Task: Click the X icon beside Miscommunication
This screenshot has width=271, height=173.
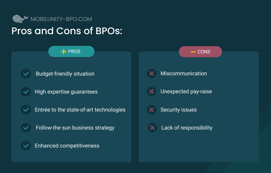Action: 152,73
